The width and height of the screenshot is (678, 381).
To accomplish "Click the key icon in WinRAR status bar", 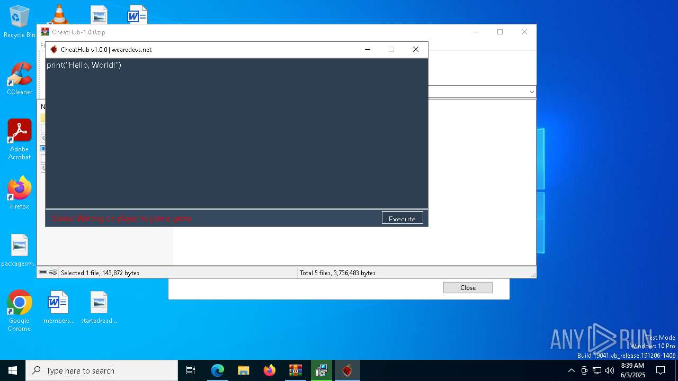I will [x=53, y=273].
